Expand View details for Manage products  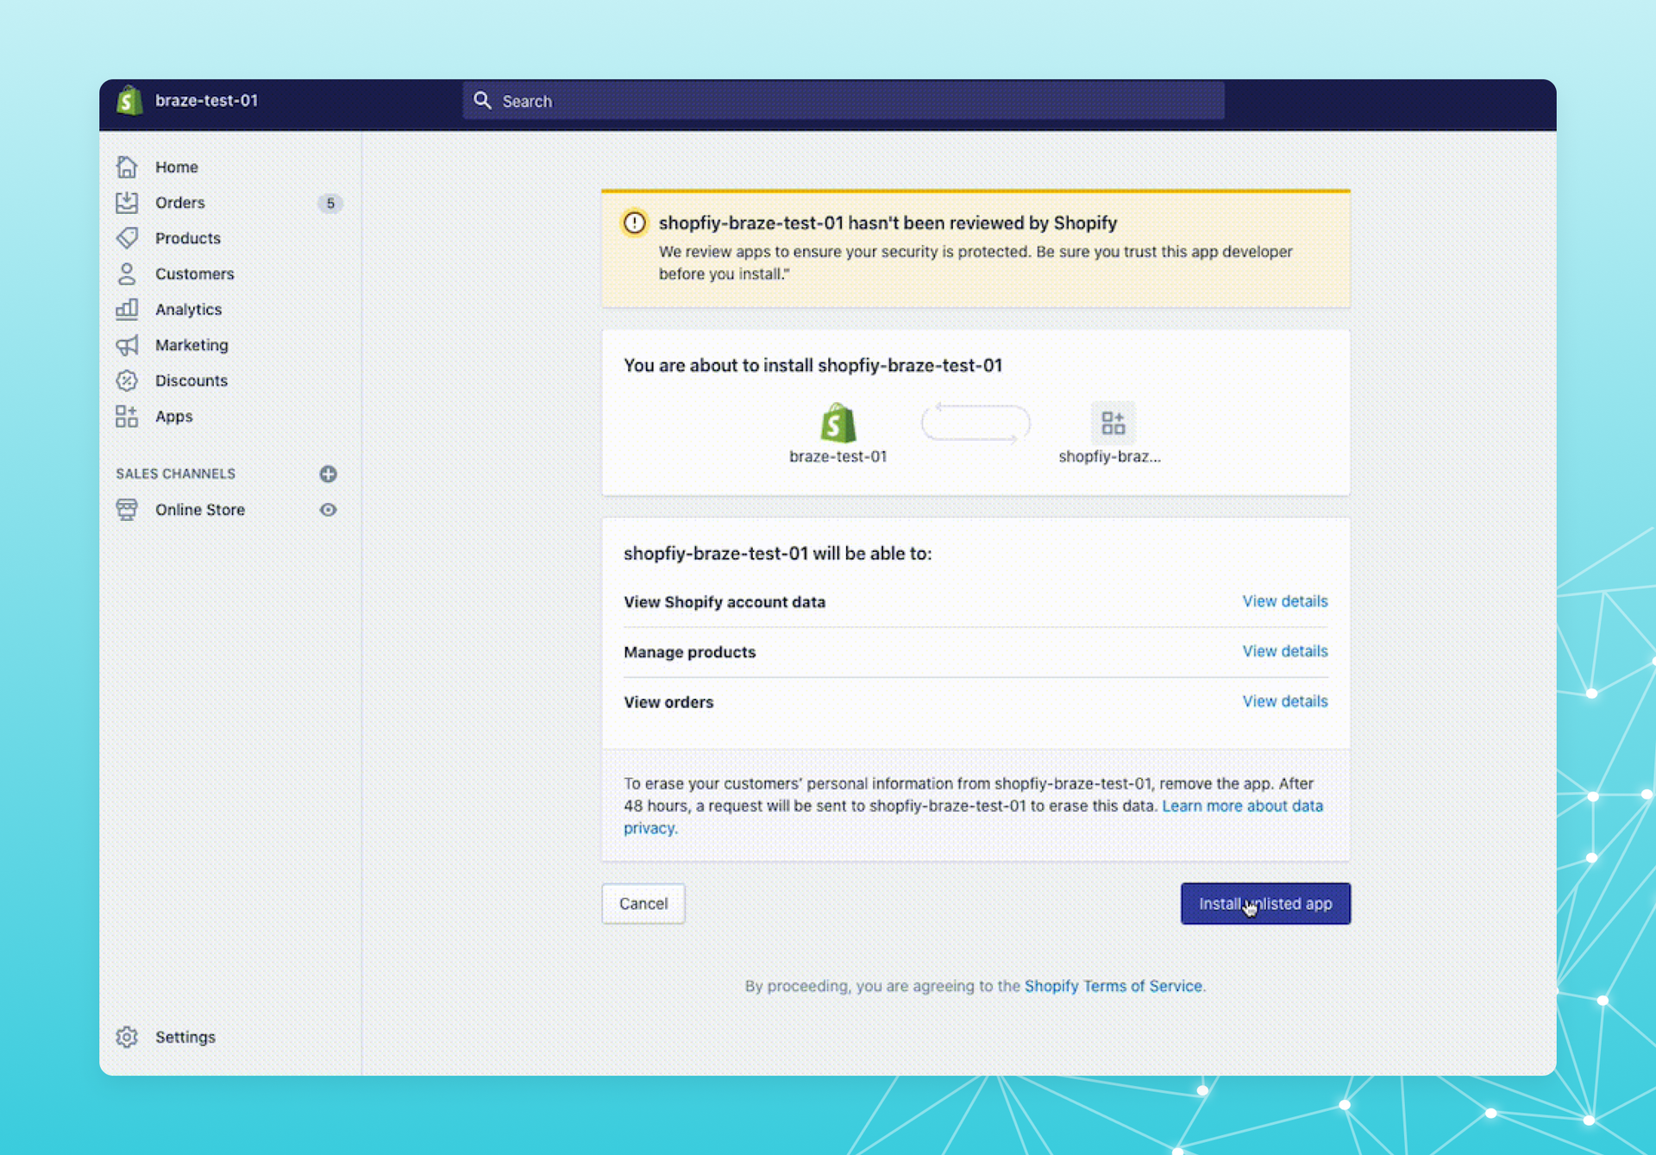click(1284, 651)
